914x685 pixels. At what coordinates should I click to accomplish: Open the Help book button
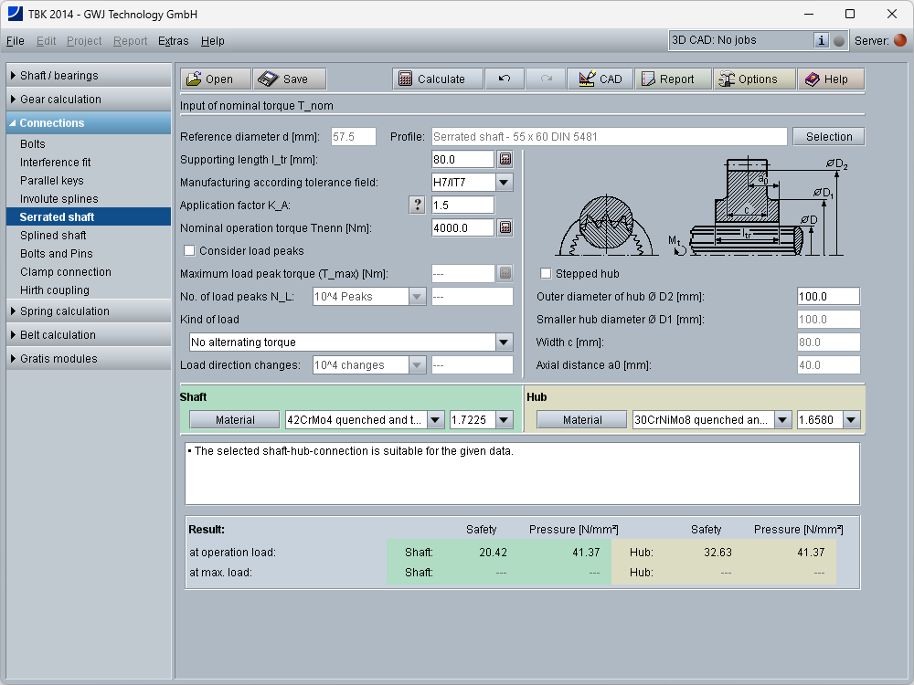(x=830, y=79)
